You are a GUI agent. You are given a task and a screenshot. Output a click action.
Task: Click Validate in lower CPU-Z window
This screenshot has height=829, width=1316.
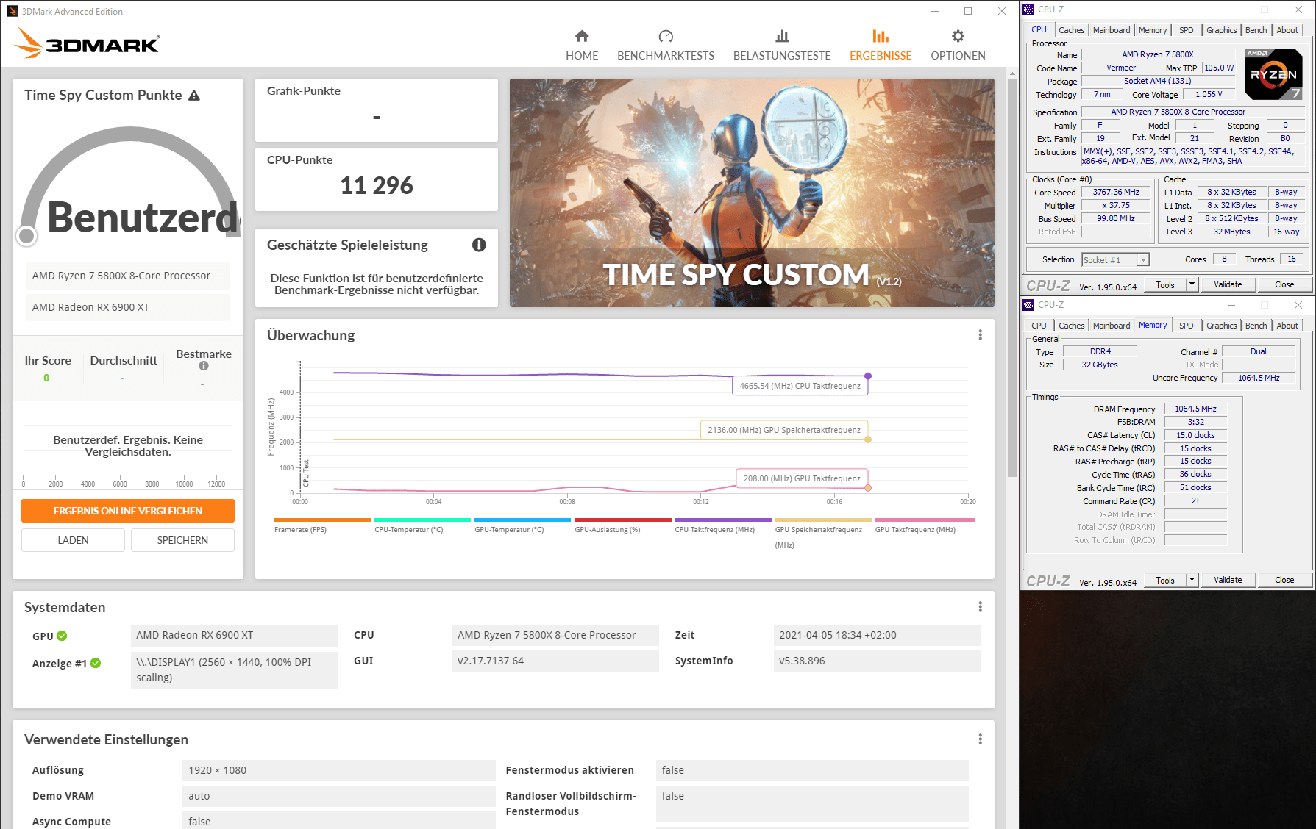pyautogui.click(x=1228, y=580)
